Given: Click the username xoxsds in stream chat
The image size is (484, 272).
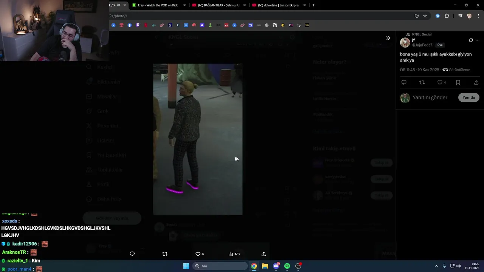Looking at the screenshot, I should coord(9,221).
